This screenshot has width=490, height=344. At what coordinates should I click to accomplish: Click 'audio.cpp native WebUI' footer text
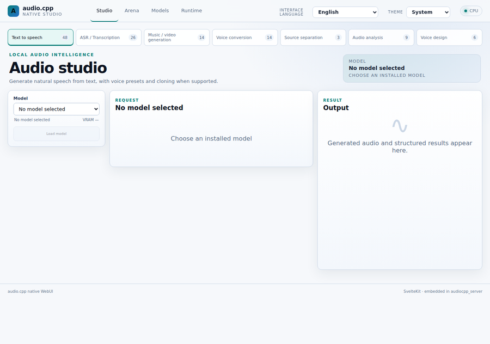30,292
